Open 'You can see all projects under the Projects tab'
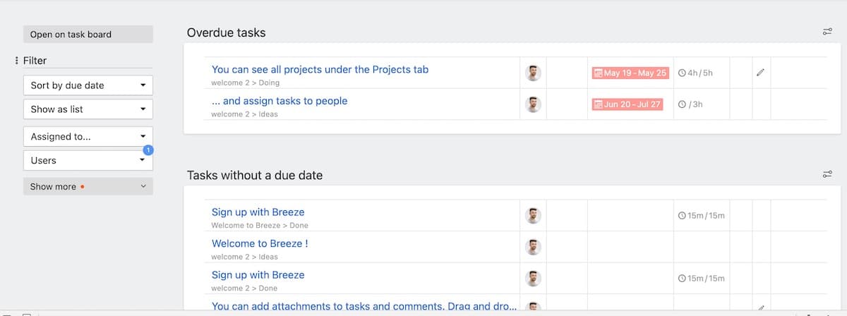Viewport: 847px width, 316px height. click(320, 69)
